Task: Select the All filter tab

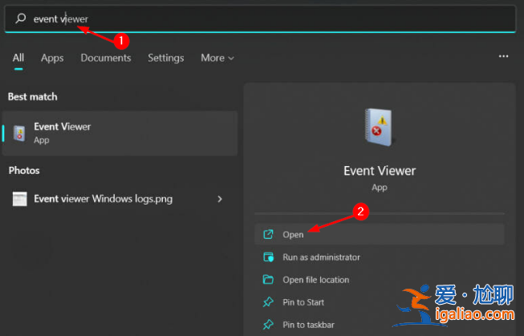Action: coord(18,58)
